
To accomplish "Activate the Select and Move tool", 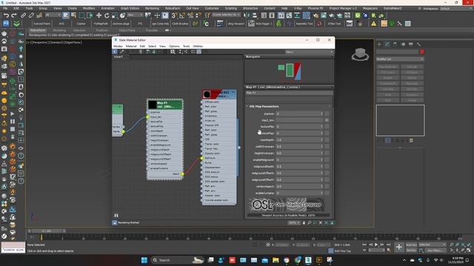I will coord(99,16).
